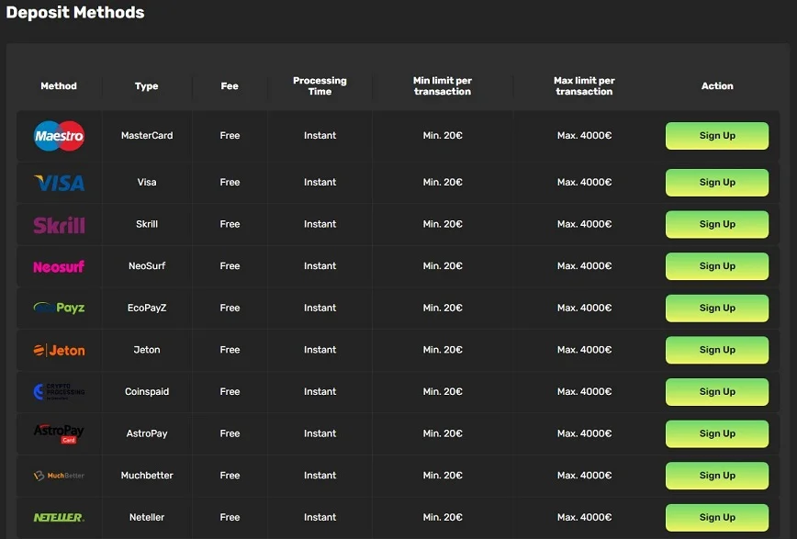Select the Visa type cell
Image resolution: width=797 pixels, height=539 pixels.
147,182
